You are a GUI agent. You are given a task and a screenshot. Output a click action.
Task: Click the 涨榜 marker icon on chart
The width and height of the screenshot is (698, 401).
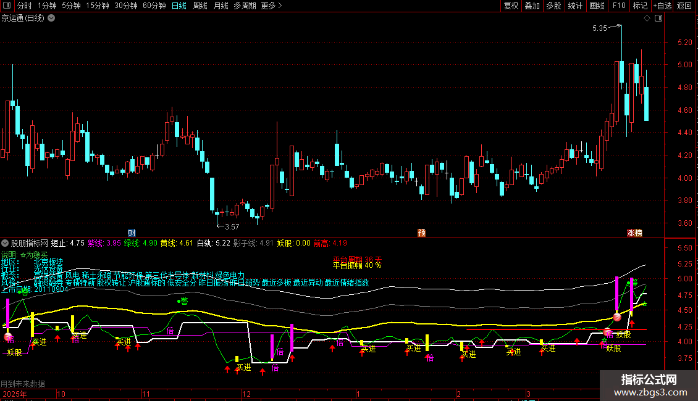click(x=634, y=233)
